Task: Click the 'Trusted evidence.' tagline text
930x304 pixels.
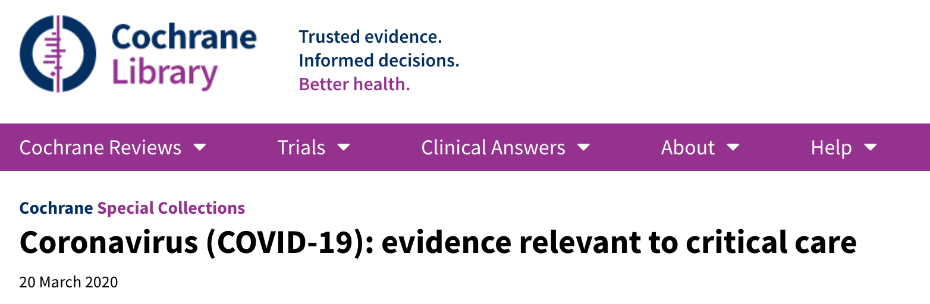Action: (x=370, y=37)
